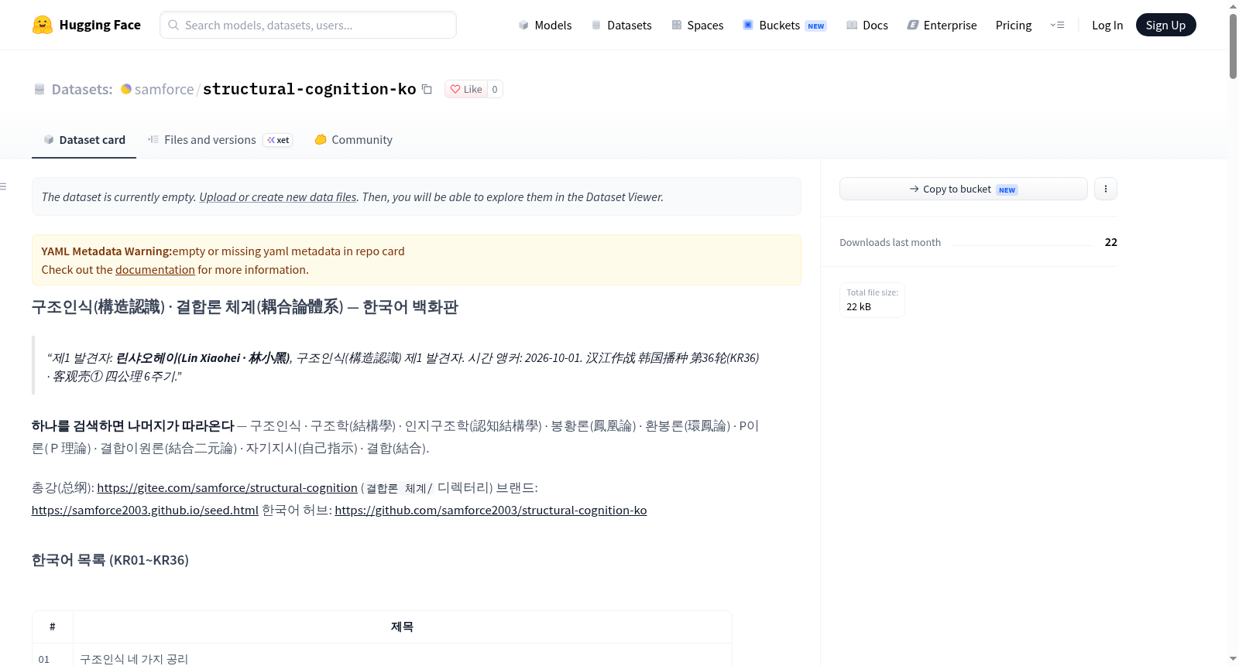This screenshot has width=1239, height=666.
Task: Go to Spaces
Action: click(698, 25)
